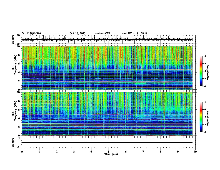Click the date "Oct. 10, 2023"
The height and width of the screenshot is (170, 220).
[x=77, y=33]
